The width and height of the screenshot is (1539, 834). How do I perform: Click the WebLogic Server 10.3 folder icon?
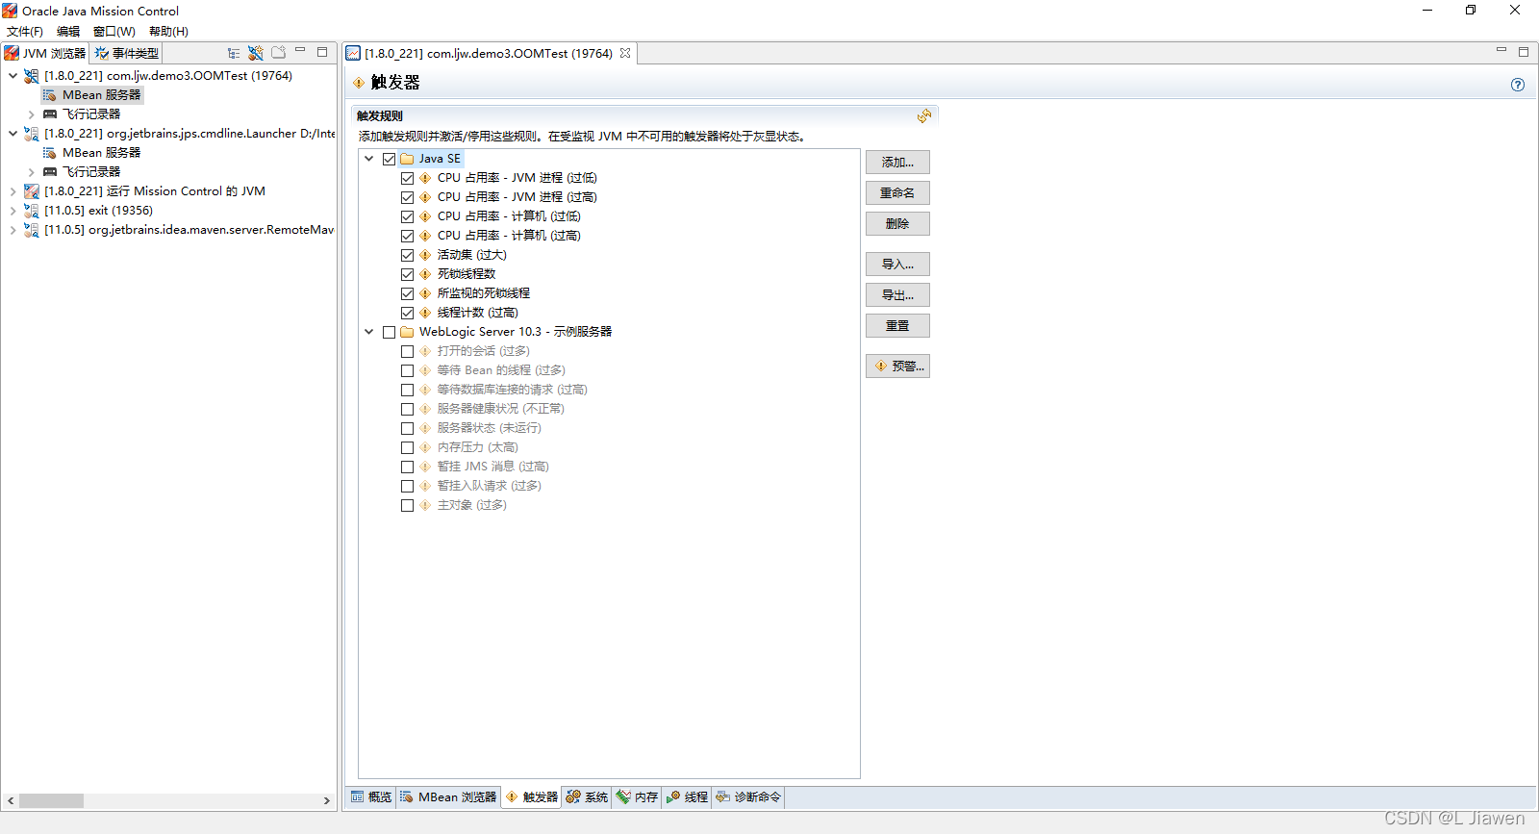[x=407, y=332]
